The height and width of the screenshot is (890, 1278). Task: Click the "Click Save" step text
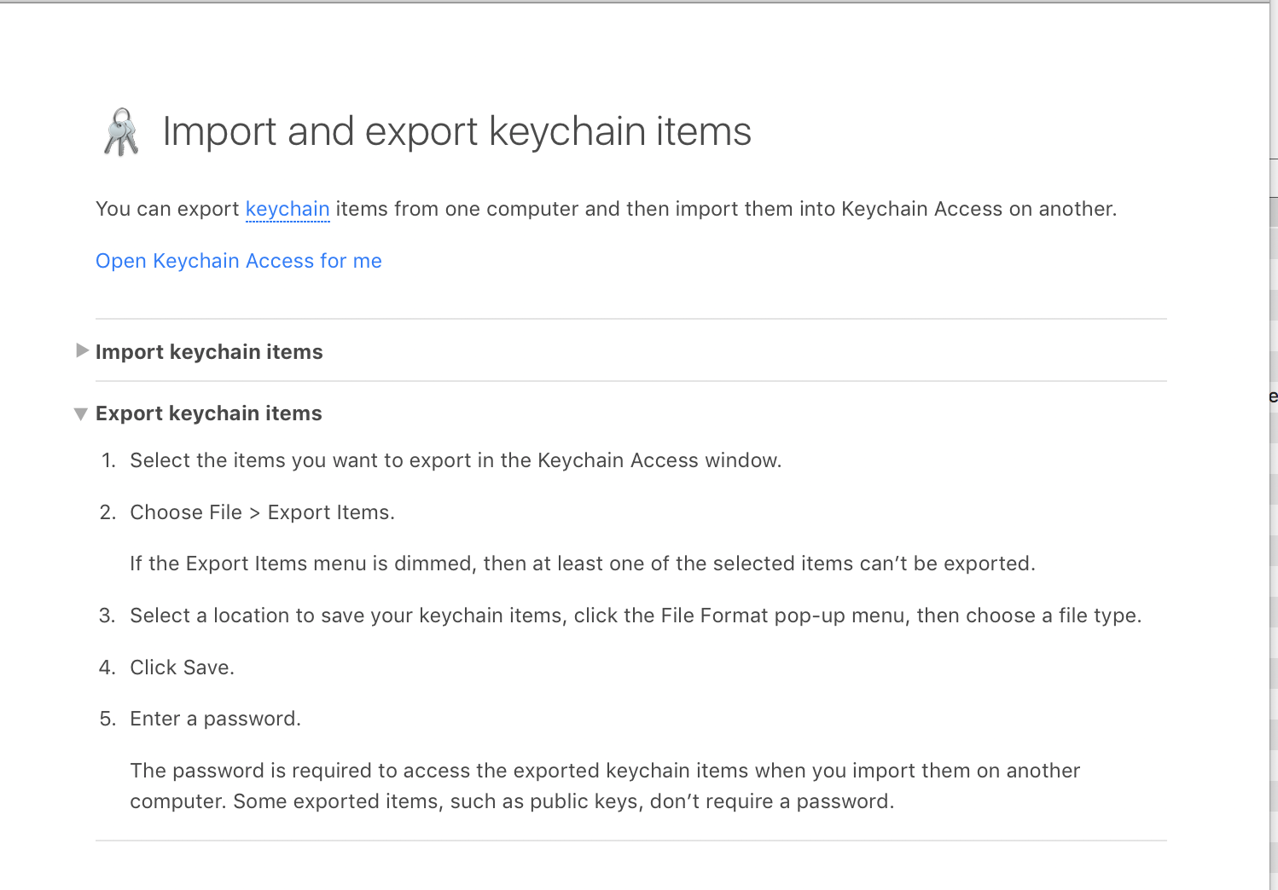[182, 667]
